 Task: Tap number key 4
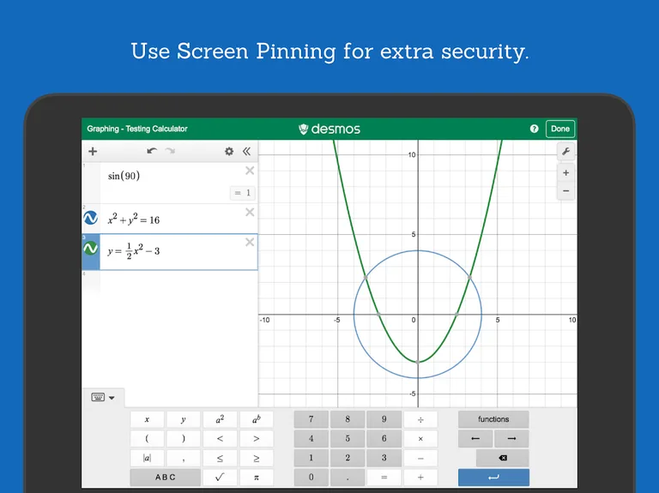(x=311, y=438)
